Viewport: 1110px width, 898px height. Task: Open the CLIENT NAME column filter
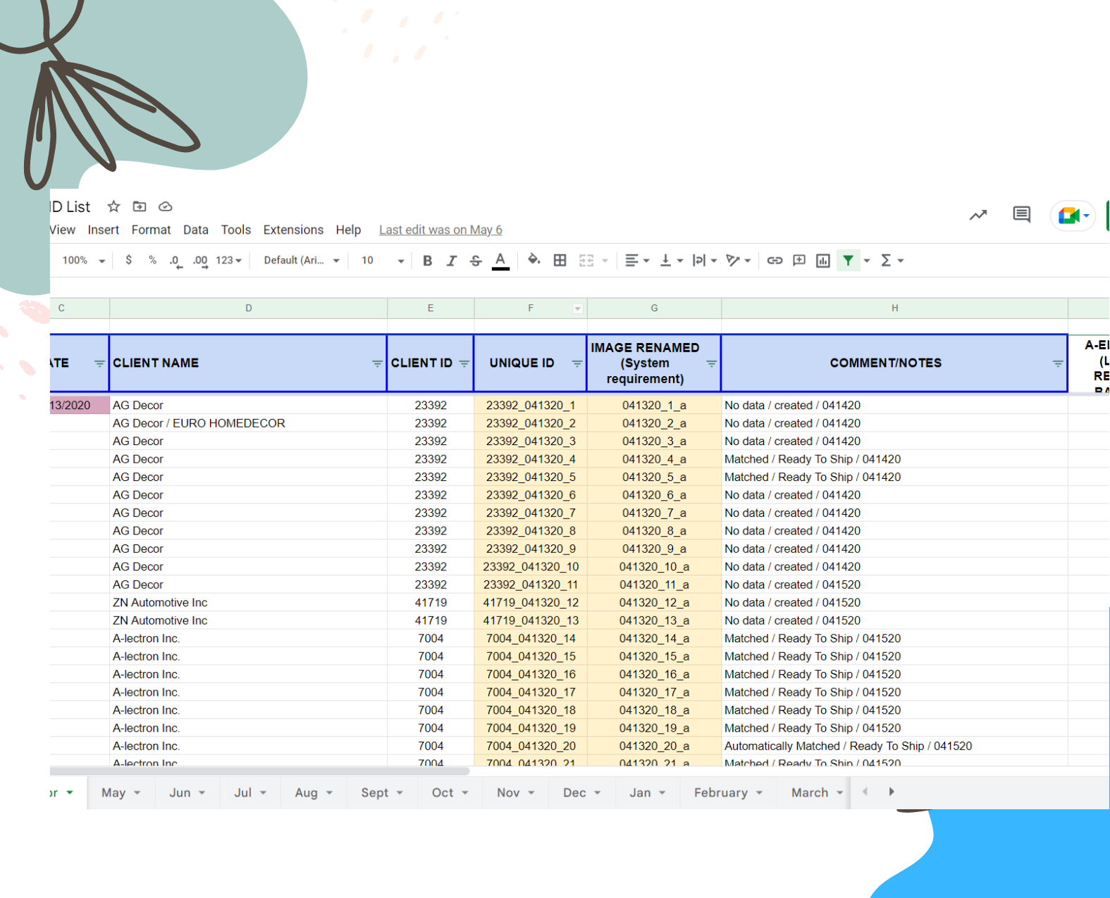377,363
